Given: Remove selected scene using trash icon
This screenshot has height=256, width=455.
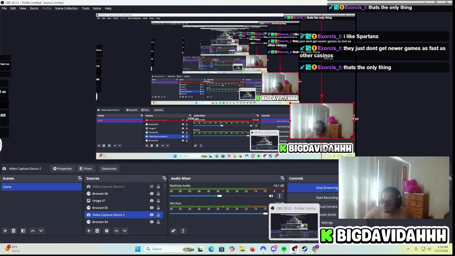Looking at the screenshot, I should click(x=14, y=231).
